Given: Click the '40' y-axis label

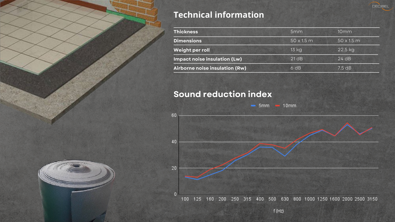Looking at the screenshot, I should [174, 142].
